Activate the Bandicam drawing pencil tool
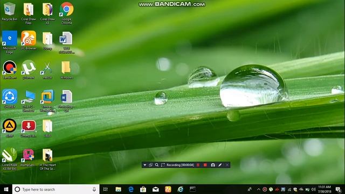The image size is (345, 194). pyautogui.click(x=220, y=165)
